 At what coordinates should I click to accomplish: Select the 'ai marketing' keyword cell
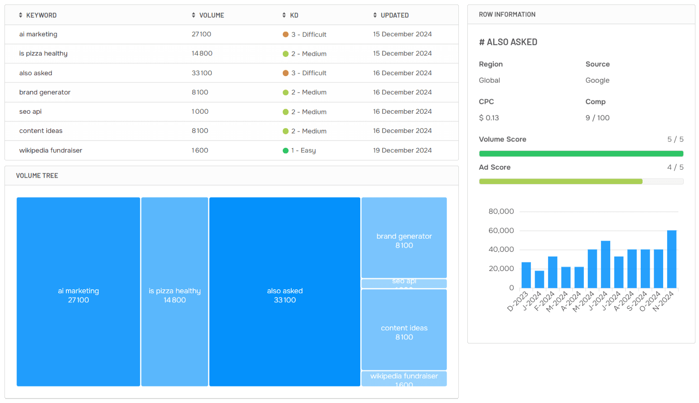point(38,34)
